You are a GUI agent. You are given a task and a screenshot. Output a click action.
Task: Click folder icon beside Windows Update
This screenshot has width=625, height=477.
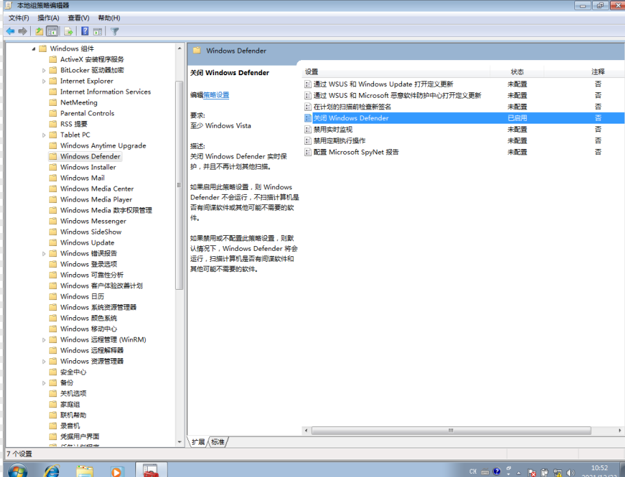pos(53,243)
